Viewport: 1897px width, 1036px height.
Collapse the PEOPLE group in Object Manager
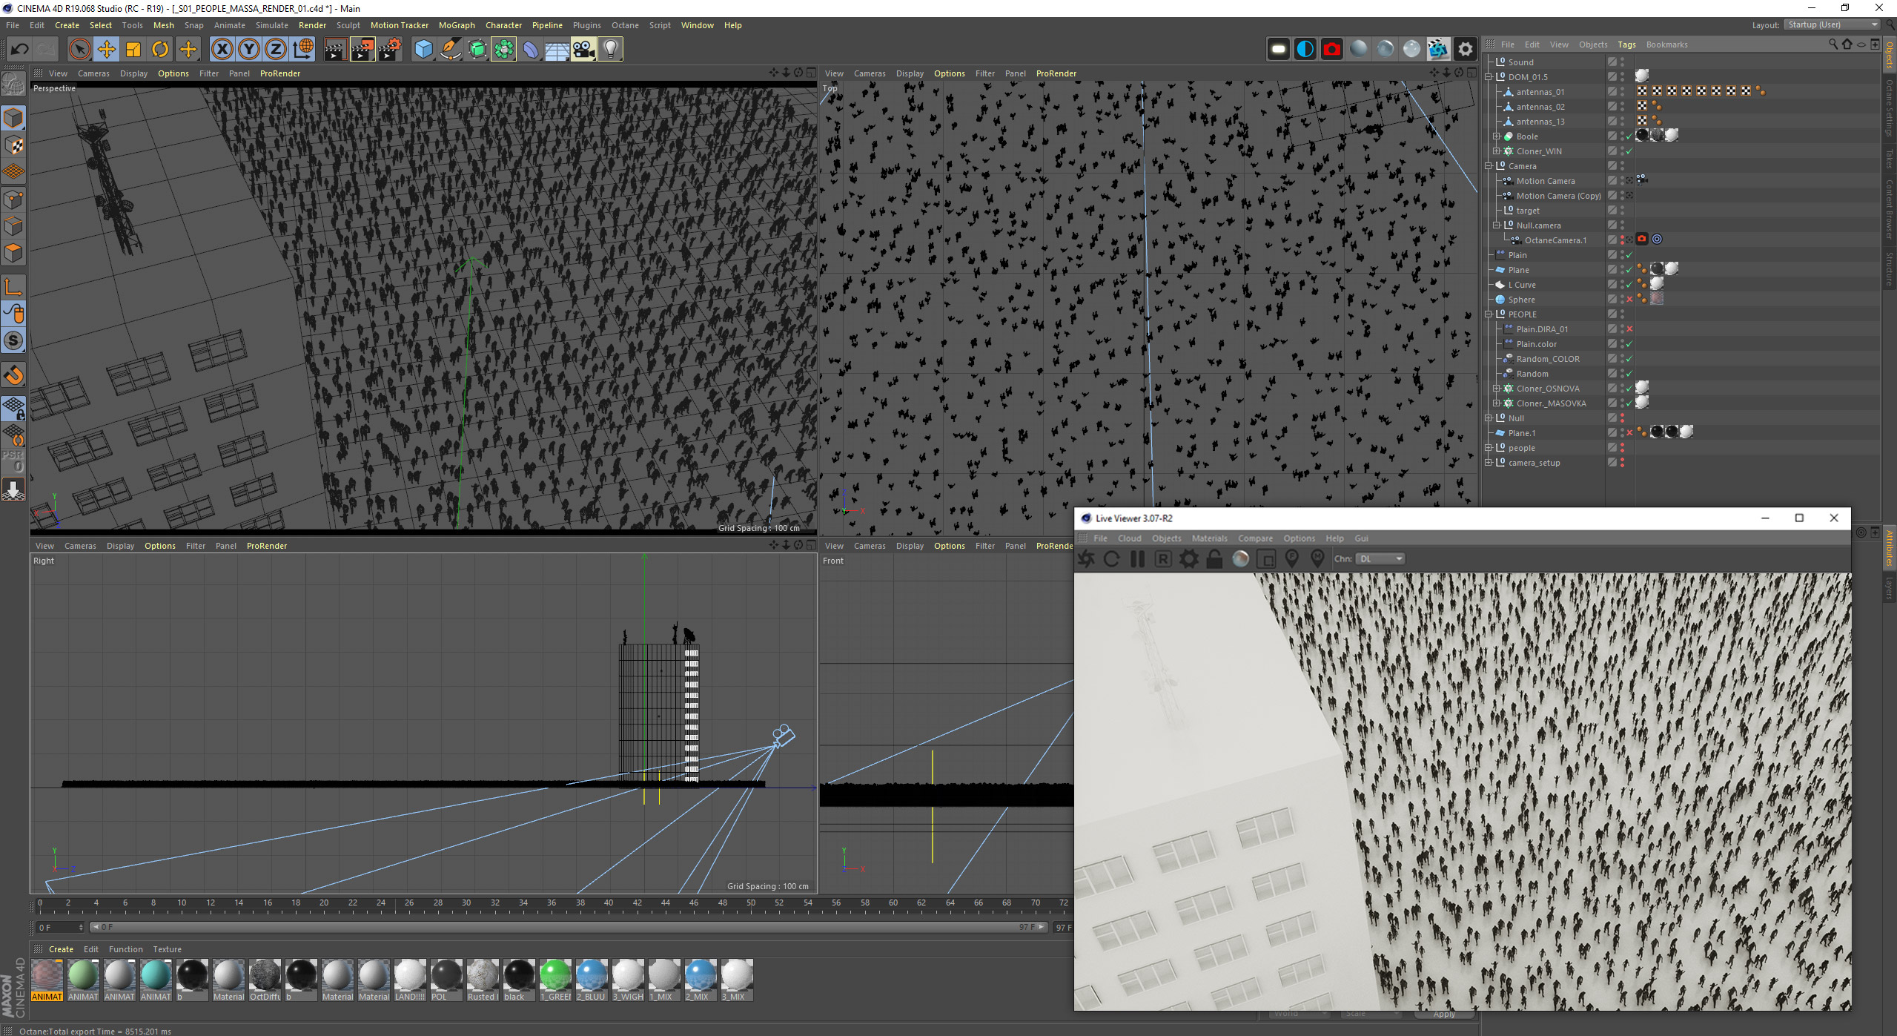point(1489,314)
